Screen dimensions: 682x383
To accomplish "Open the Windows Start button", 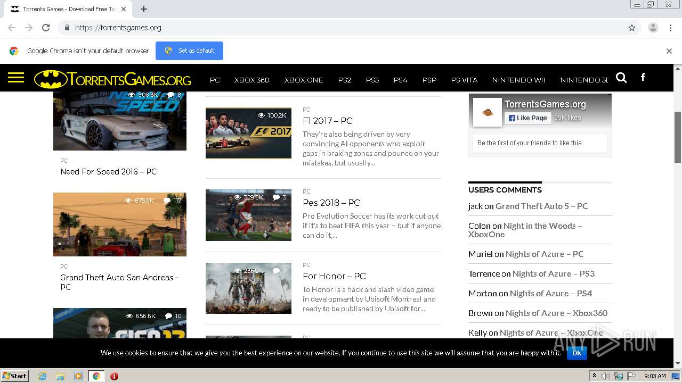I will [15, 376].
